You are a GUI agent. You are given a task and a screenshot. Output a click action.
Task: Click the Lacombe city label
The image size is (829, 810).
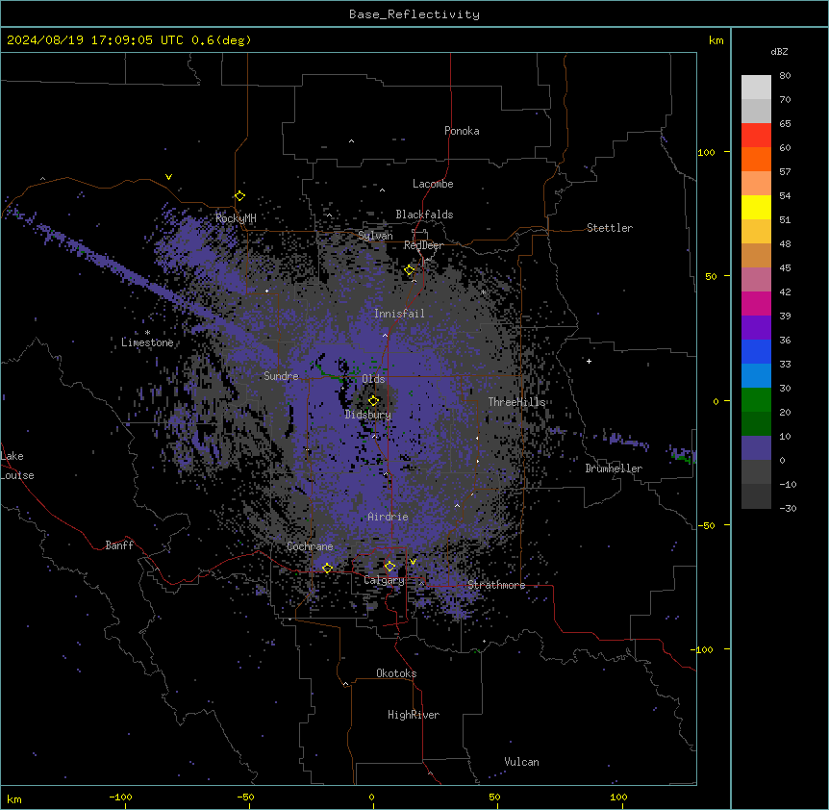pos(433,184)
